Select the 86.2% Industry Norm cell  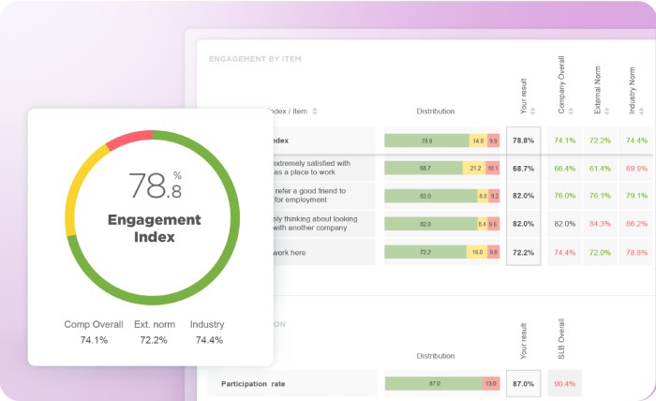pos(636,224)
